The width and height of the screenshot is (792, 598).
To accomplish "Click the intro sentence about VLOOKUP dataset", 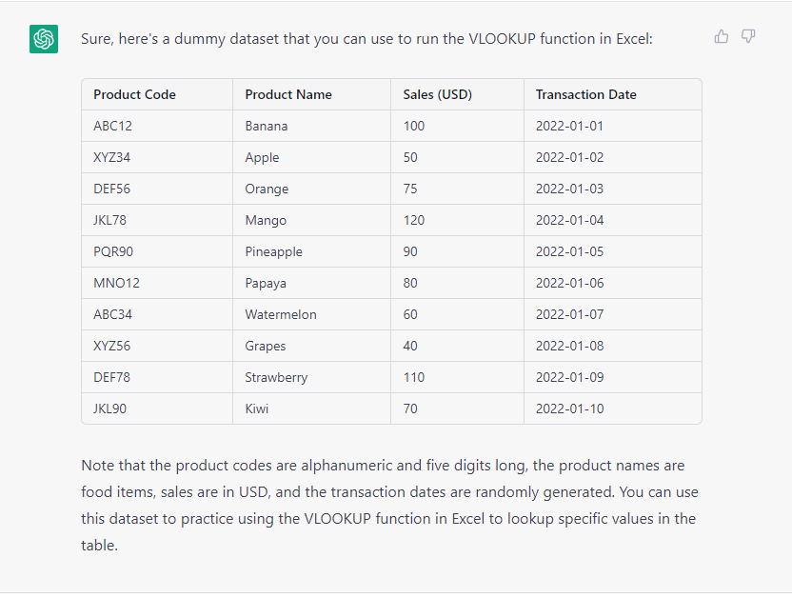I will click(x=366, y=39).
